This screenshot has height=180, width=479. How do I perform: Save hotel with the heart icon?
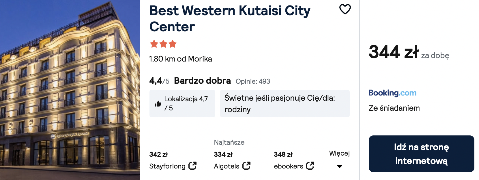click(x=345, y=9)
